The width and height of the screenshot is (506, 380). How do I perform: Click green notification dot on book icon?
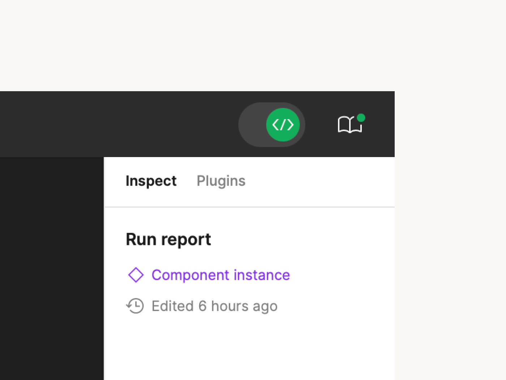tap(361, 118)
